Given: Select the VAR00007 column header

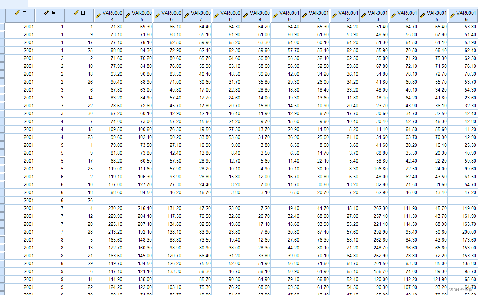Looking at the screenshot, I should click(x=197, y=16).
